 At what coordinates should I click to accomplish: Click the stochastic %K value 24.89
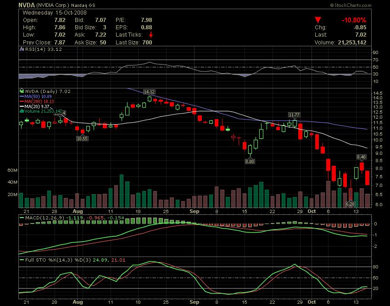pyautogui.click(x=100, y=260)
